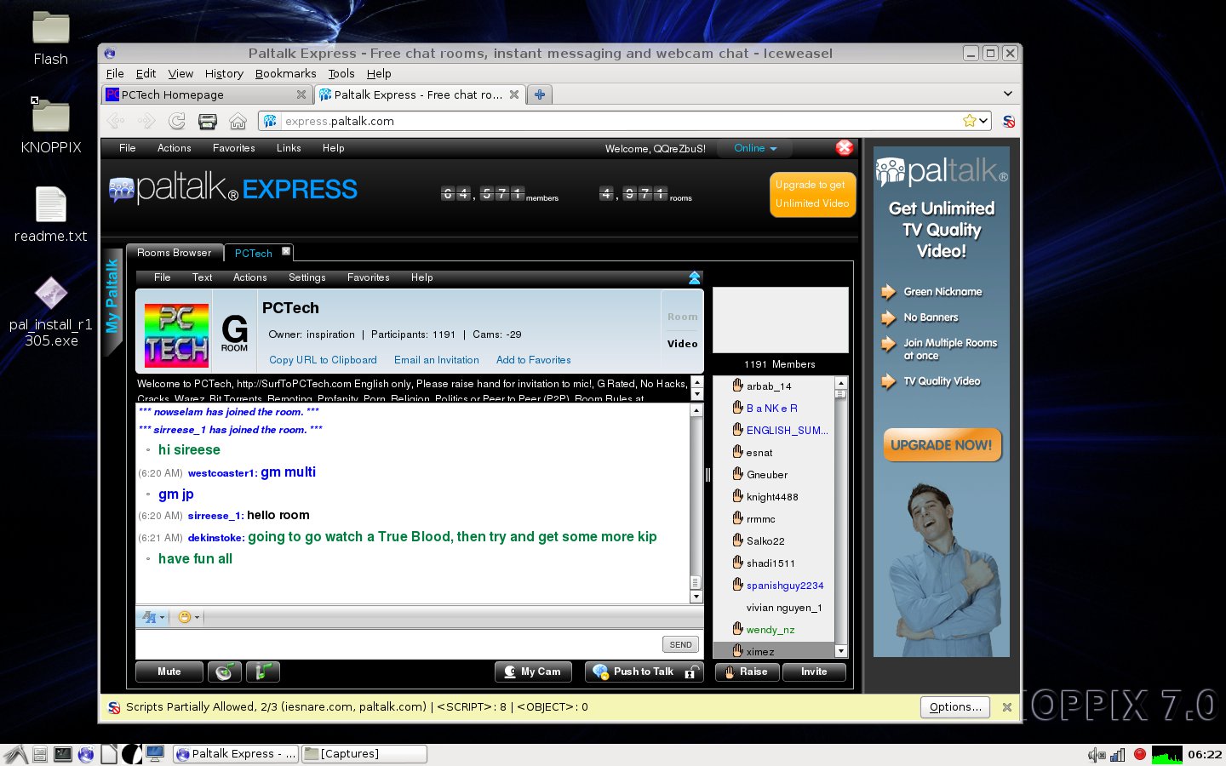The width and height of the screenshot is (1226, 766).
Task: Open a new browser tab
Action: point(539,94)
